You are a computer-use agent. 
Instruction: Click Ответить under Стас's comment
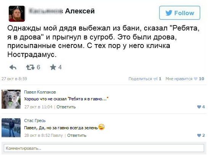(x=77, y=135)
